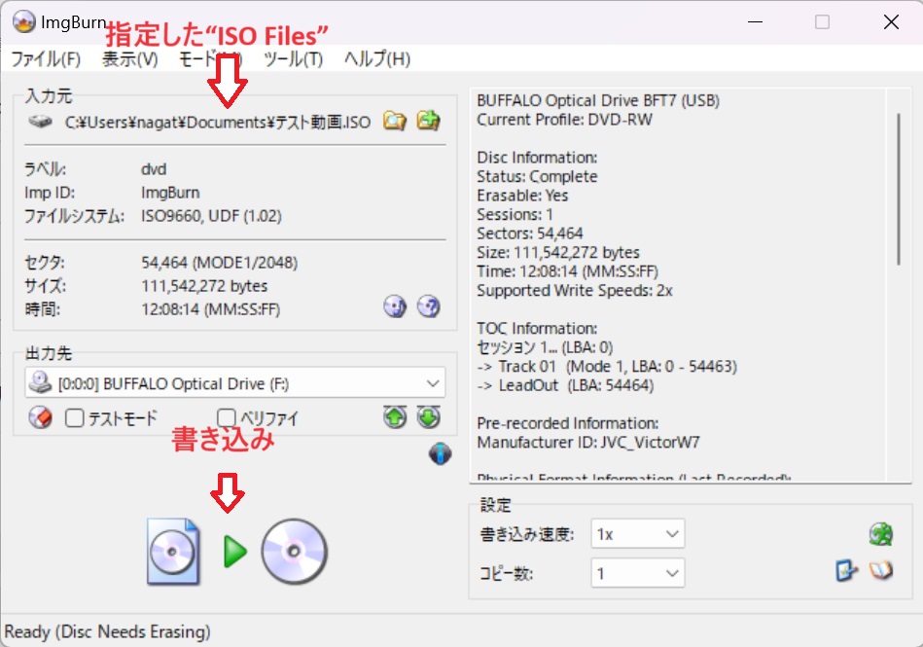Open the ファイル(F) menu

[46, 59]
